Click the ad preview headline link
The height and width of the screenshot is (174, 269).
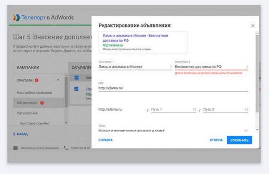135,38
